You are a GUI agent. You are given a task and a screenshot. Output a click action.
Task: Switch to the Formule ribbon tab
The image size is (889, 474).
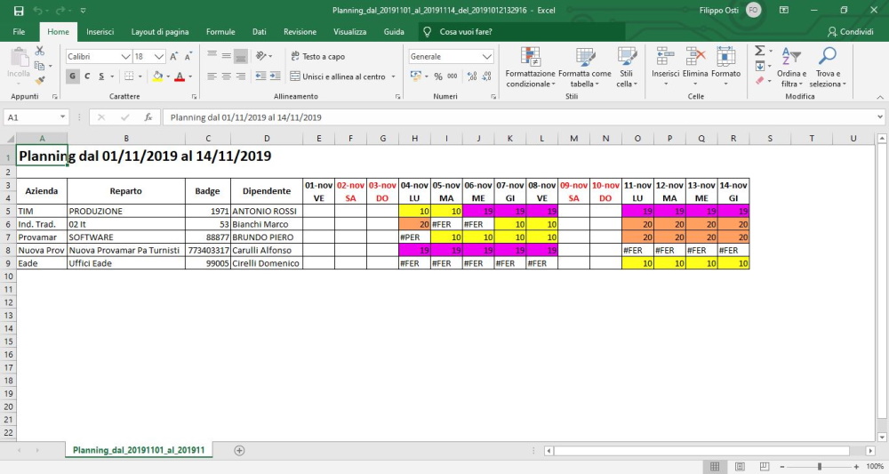point(220,32)
